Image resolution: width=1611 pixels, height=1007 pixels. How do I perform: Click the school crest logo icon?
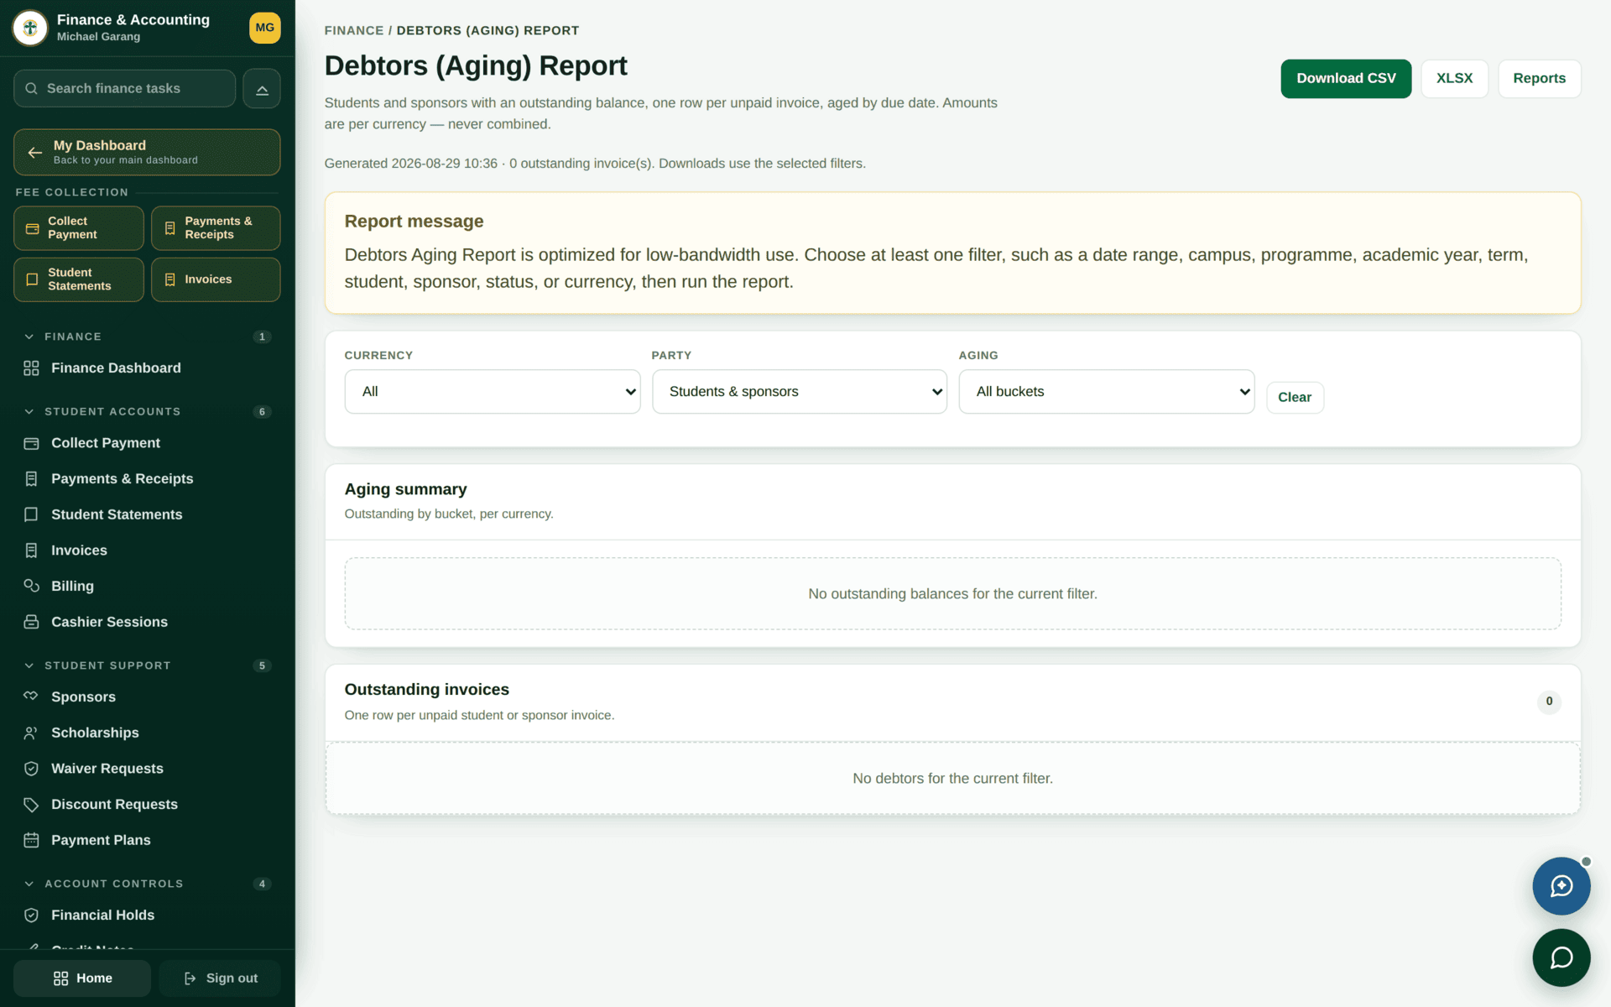click(x=30, y=28)
